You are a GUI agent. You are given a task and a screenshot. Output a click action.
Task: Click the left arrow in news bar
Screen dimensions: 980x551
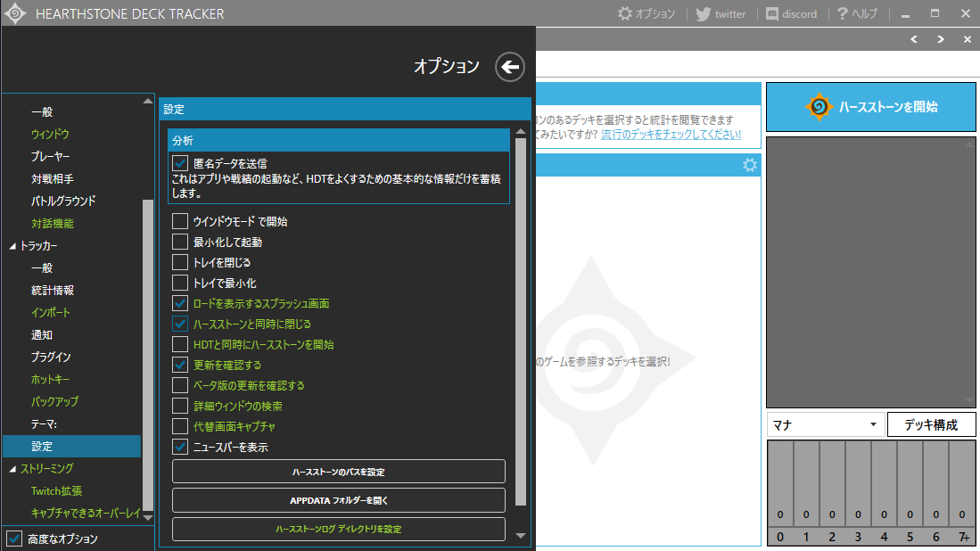[x=914, y=39]
